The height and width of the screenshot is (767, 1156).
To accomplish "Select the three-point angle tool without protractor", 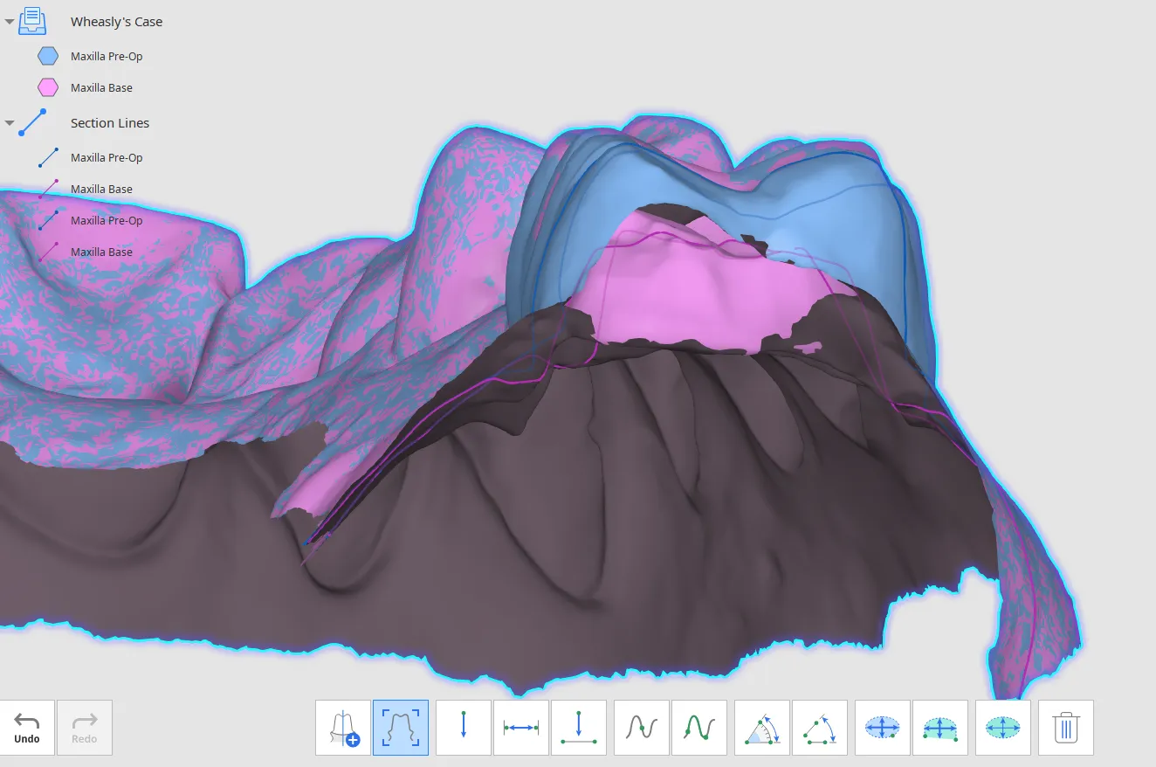I will pyautogui.click(x=820, y=728).
